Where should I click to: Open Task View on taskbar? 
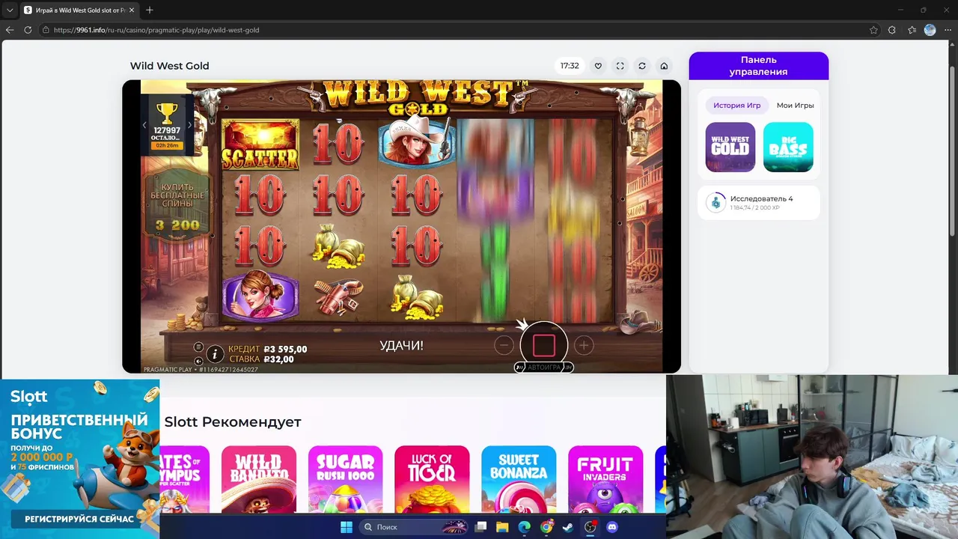[x=481, y=527]
